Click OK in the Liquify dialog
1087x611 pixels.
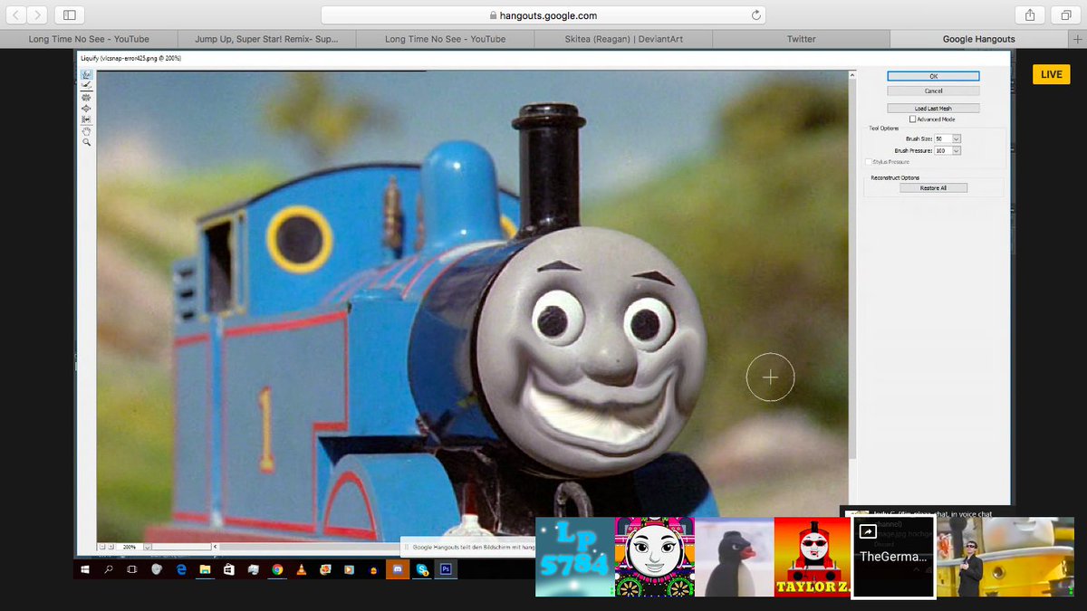point(933,76)
